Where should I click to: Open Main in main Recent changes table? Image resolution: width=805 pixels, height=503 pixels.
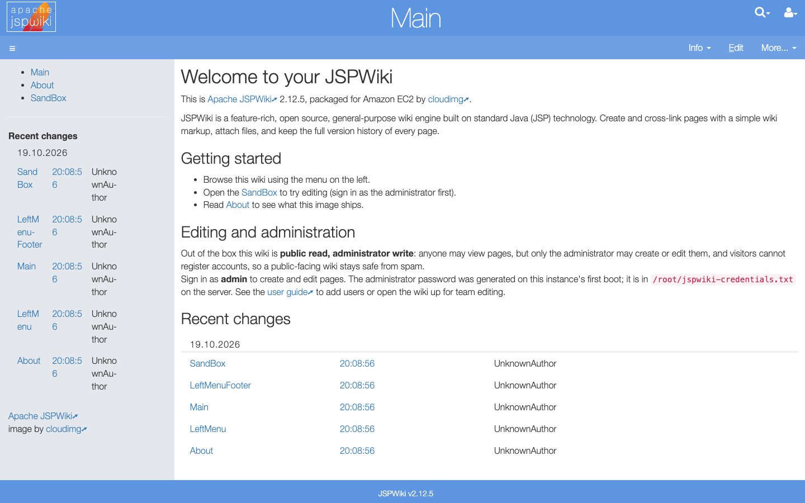coord(199,407)
